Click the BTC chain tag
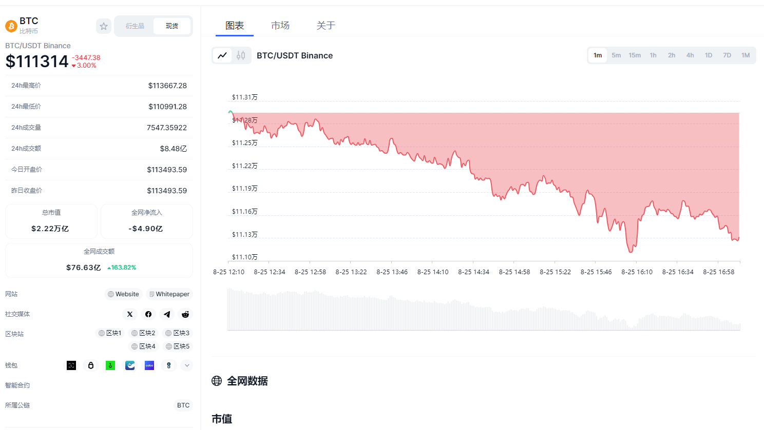 (183, 405)
